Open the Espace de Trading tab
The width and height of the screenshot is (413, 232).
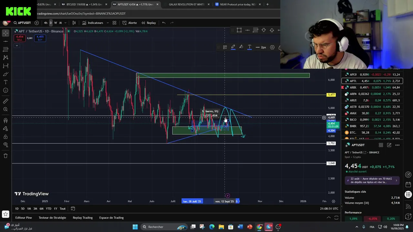111,218
